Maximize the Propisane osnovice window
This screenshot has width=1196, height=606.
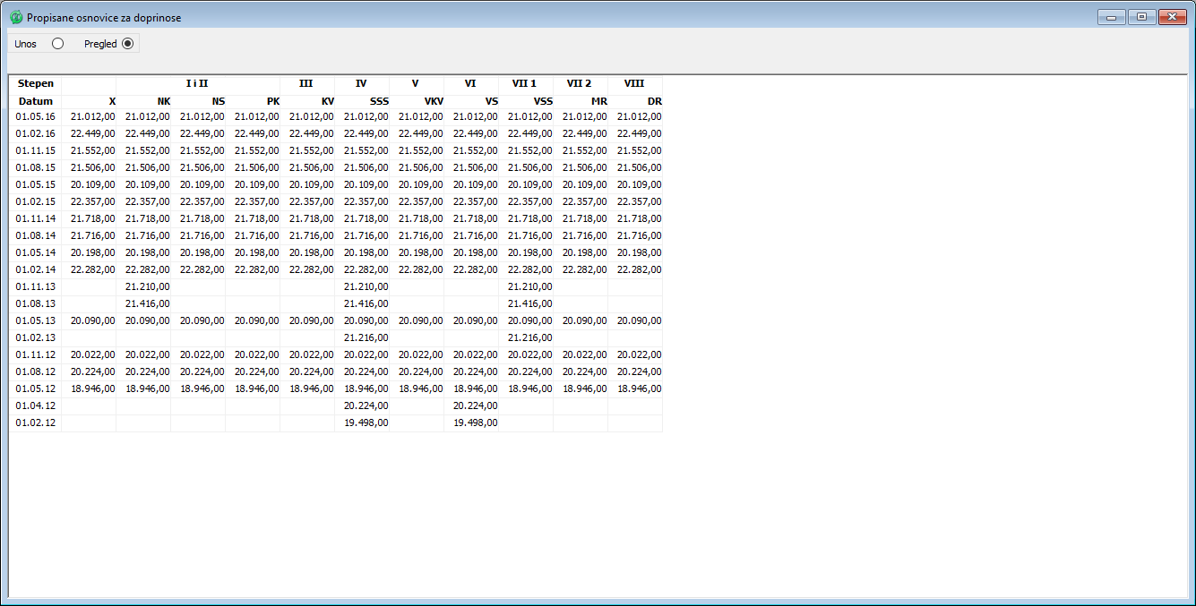[1141, 17]
